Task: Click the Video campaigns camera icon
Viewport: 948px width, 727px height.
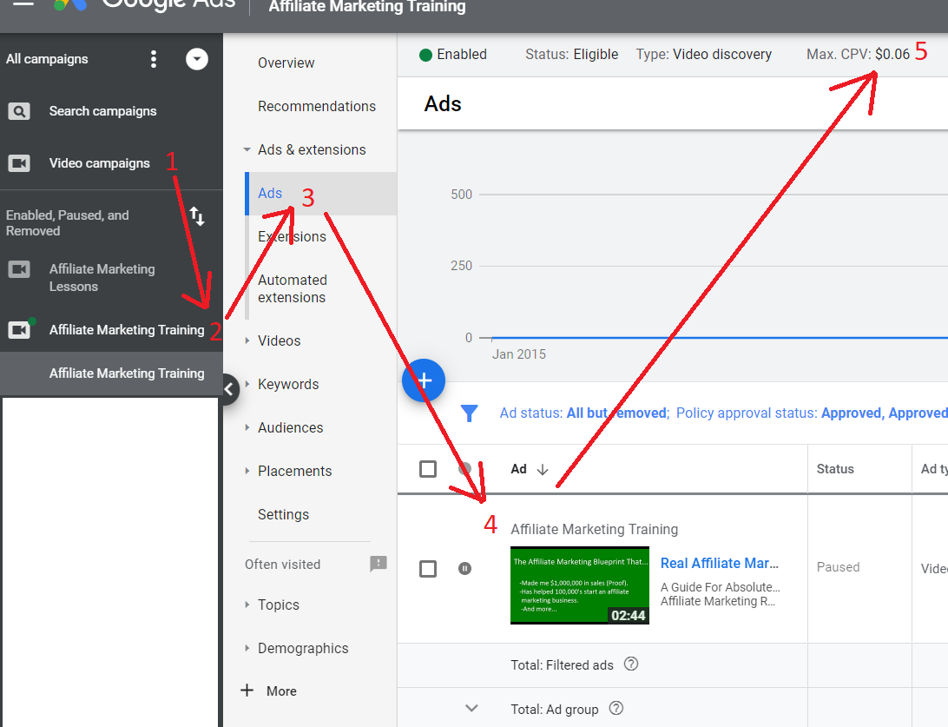Action: 19,163
